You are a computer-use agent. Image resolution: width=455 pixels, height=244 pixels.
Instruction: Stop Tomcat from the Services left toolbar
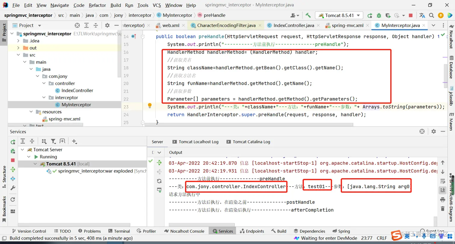pyautogui.click(x=13, y=160)
